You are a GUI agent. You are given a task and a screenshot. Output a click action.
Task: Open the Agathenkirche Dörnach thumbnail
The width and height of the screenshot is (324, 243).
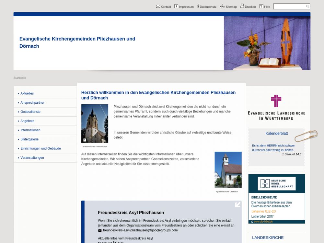(228, 169)
